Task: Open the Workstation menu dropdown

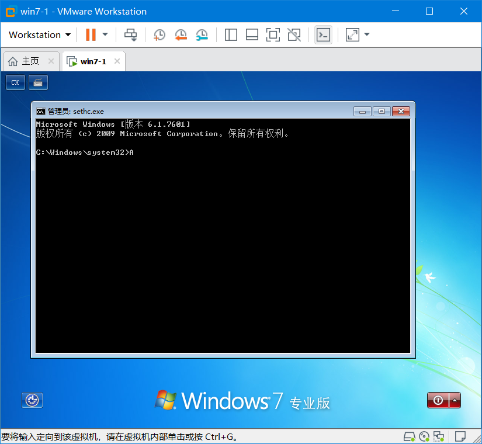Action: [x=40, y=34]
